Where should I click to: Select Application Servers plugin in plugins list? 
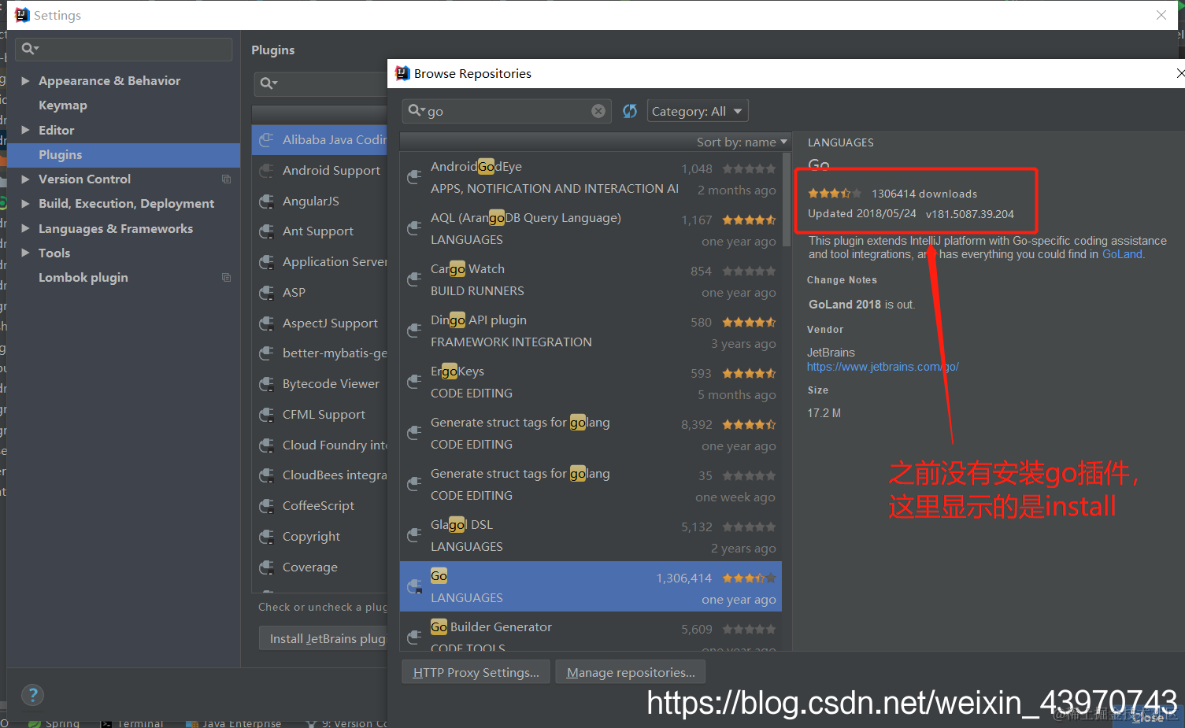(x=320, y=261)
